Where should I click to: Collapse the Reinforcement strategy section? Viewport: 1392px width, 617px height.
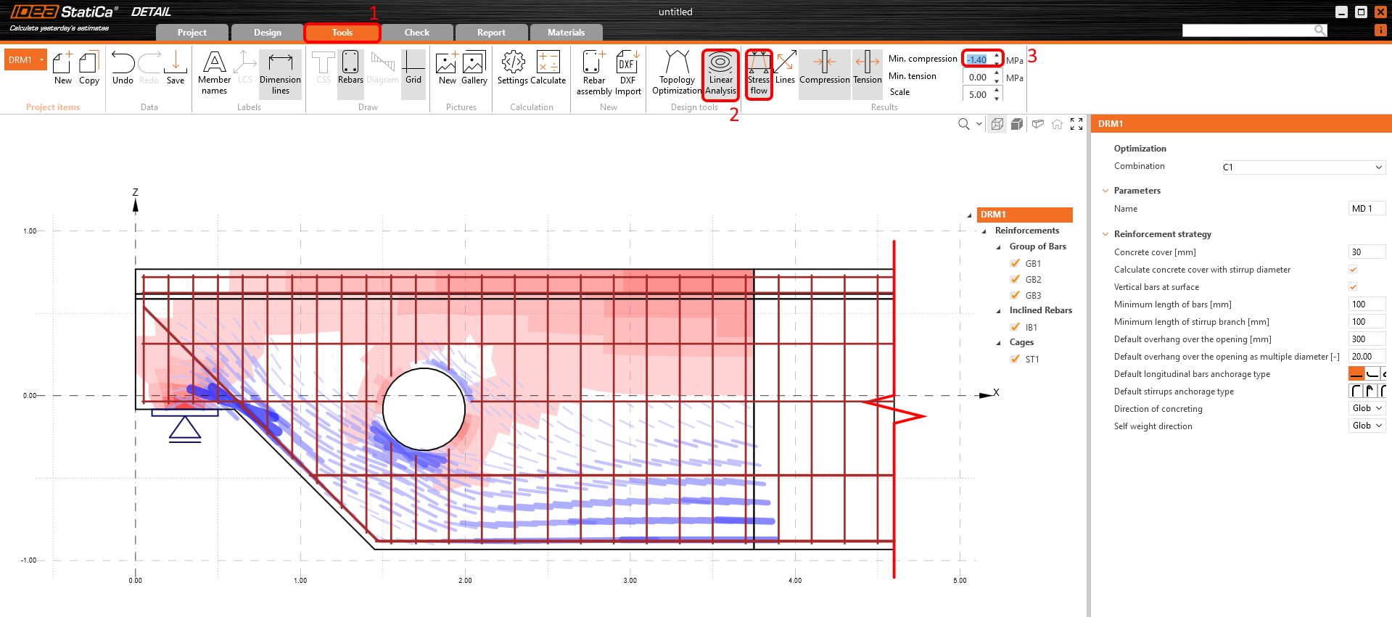click(1105, 234)
